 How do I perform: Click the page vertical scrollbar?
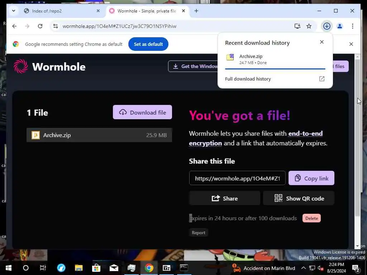357,138
